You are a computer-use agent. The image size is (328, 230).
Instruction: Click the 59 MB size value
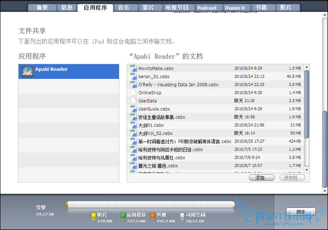(296, 133)
